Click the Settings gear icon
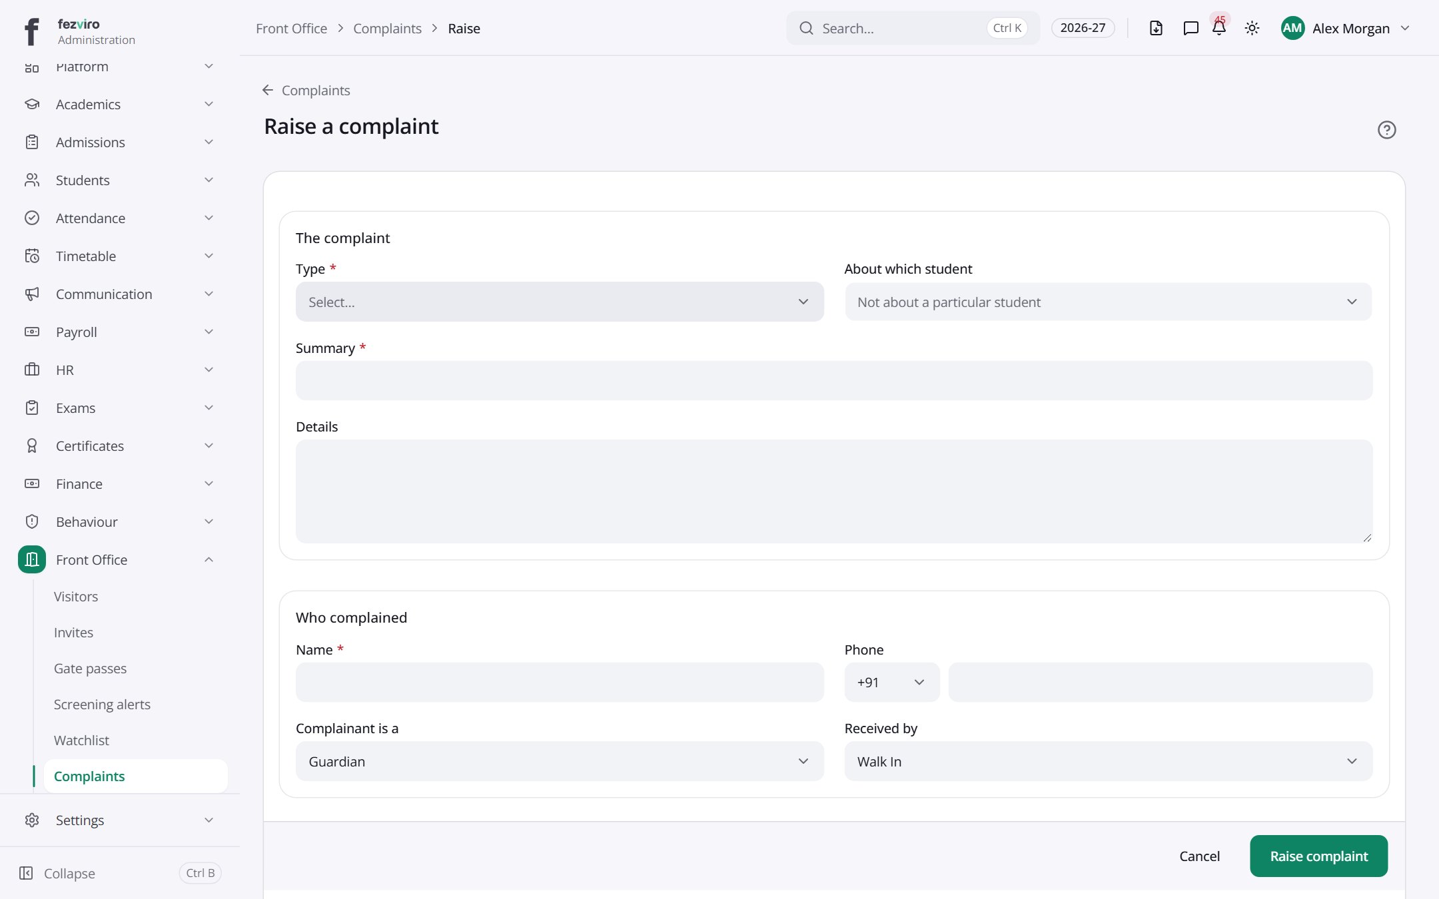The width and height of the screenshot is (1439, 899). pos(32,820)
